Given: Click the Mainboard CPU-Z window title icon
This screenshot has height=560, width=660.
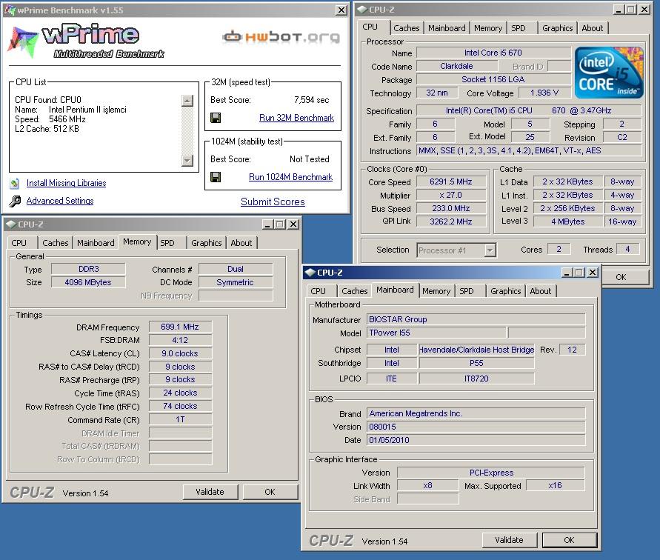Looking at the screenshot, I should coord(310,273).
